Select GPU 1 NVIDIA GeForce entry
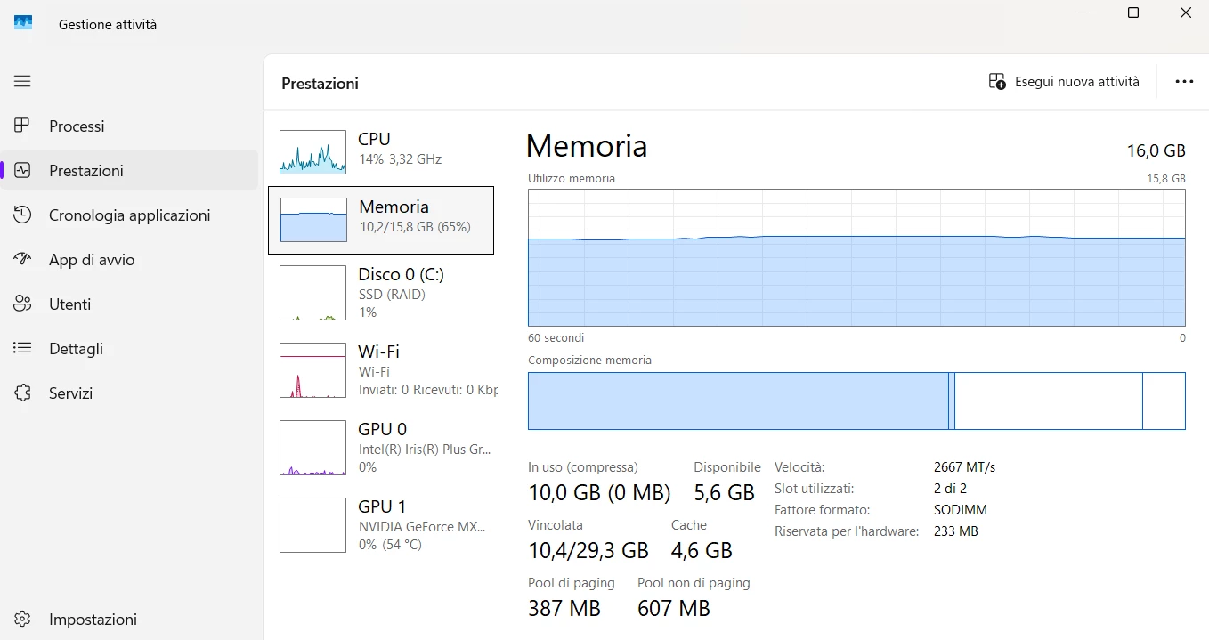This screenshot has height=640, width=1209. (381, 525)
